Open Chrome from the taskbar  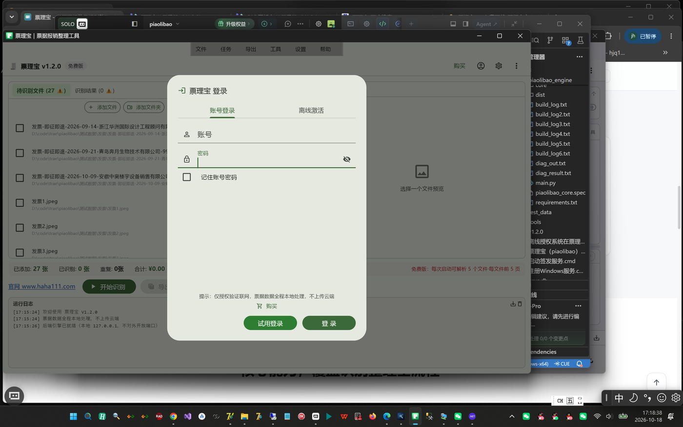pos(173,416)
